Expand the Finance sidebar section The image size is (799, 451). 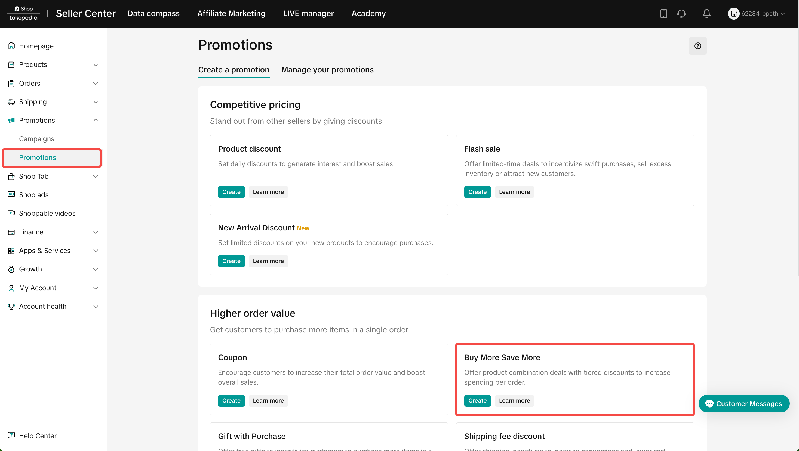tap(53, 232)
